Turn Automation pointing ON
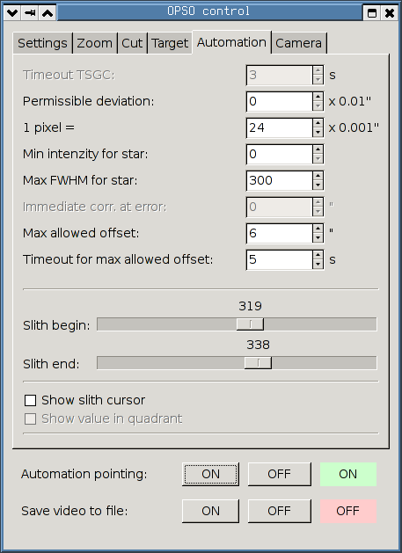The height and width of the screenshot is (553, 402). point(211,474)
